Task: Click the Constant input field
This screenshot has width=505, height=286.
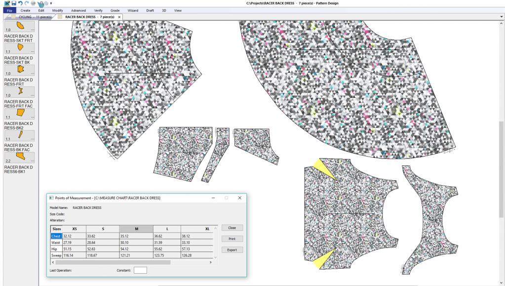Action: point(141,270)
